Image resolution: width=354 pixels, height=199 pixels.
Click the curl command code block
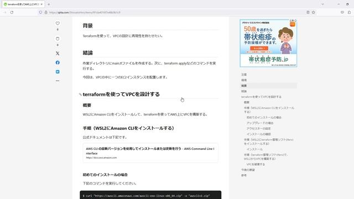pyautogui.click(x=150, y=195)
